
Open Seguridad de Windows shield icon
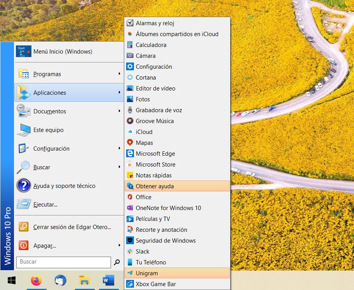click(130, 241)
